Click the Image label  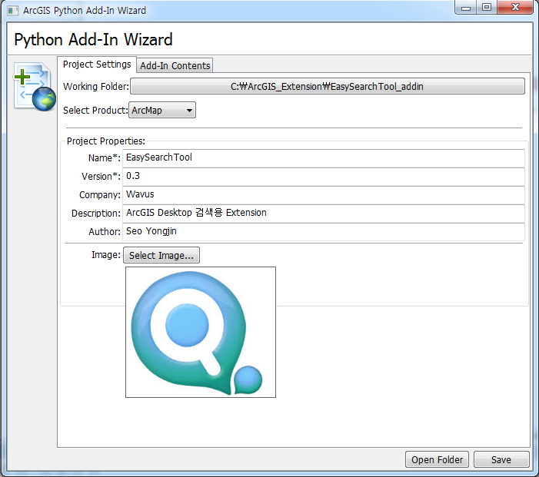(106, 255)
